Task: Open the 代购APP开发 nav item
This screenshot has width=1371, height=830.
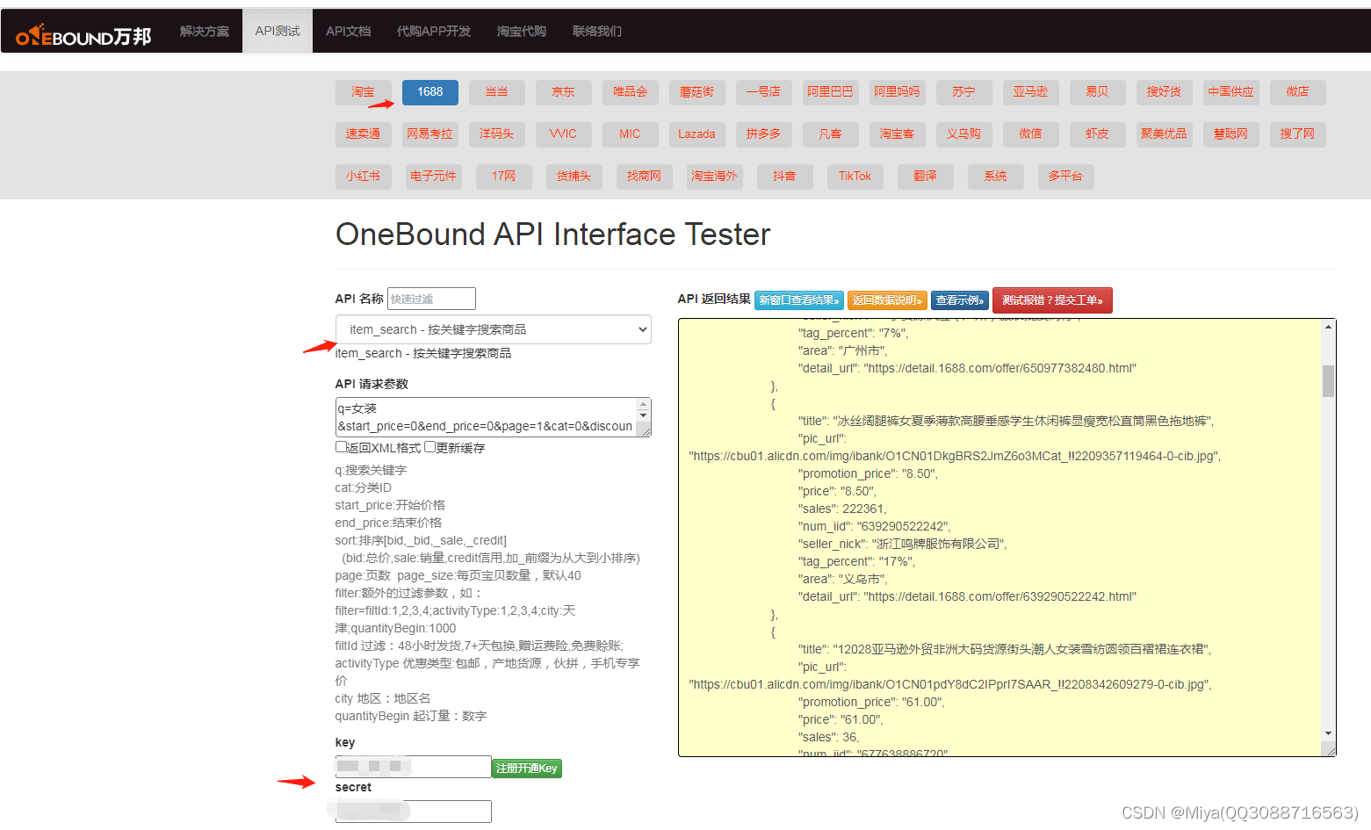Action: 434,31
